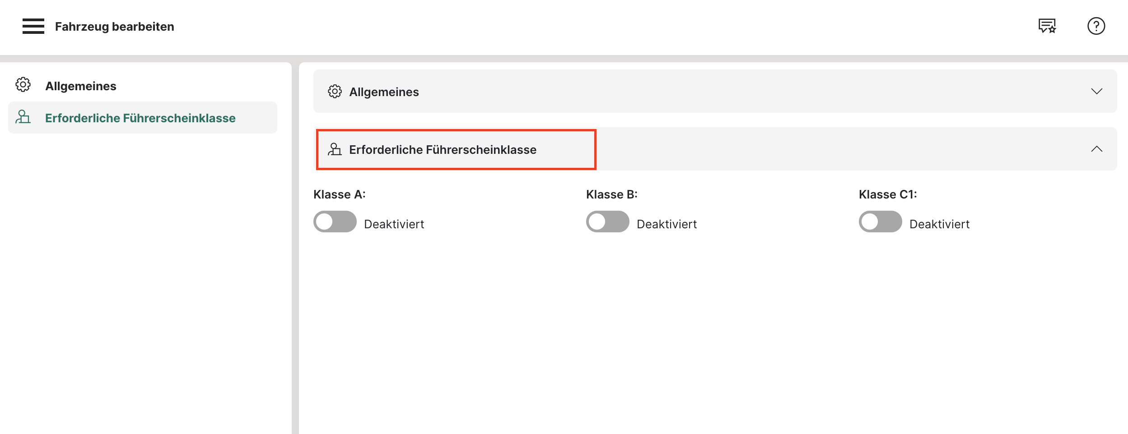Open the hamburger navigation menu
1128x434 pixels.
[x=33, y=26]
